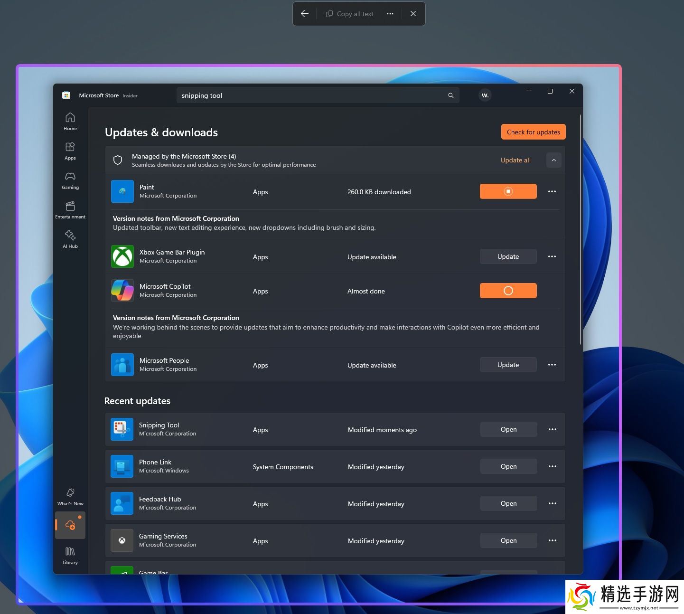Go to Gaming section in sidebar
This screenshot has width=684, height=614.
point(70,180)
